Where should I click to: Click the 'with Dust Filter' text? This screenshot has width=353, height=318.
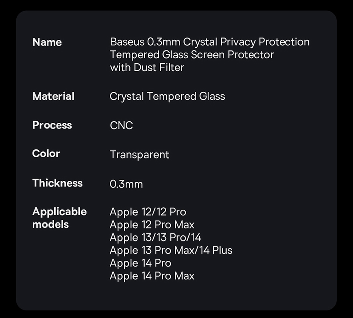click(x=147, y=67)
